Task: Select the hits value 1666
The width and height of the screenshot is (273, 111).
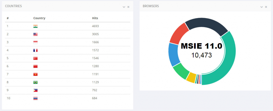Action: pyautogui.click(x=95, y=42)
